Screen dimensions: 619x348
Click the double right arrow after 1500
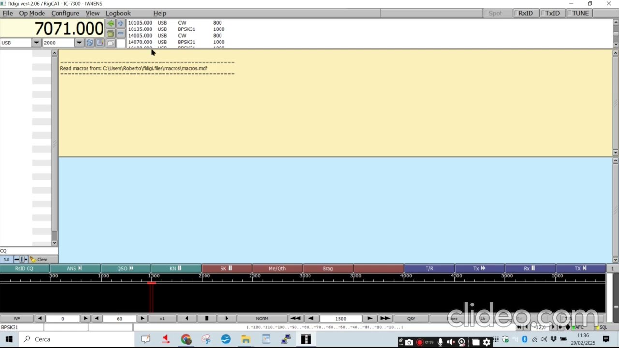[x=385, y=319]
